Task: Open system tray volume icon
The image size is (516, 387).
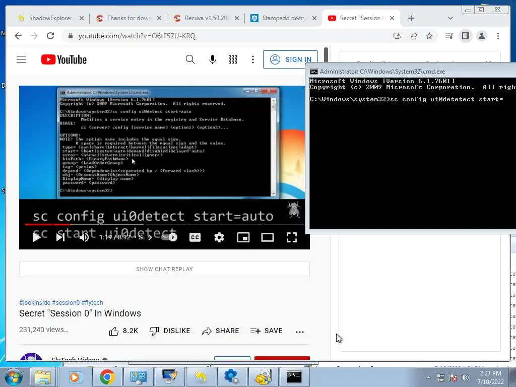Action: [x=465, y=377]
